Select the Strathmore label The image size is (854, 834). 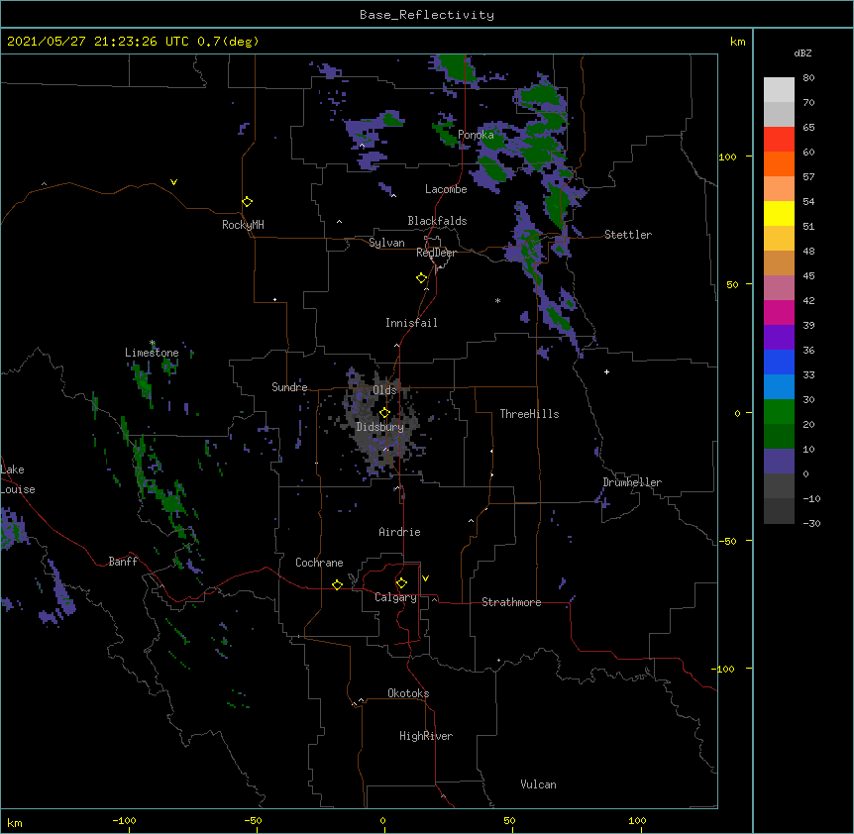click(511, 602)
